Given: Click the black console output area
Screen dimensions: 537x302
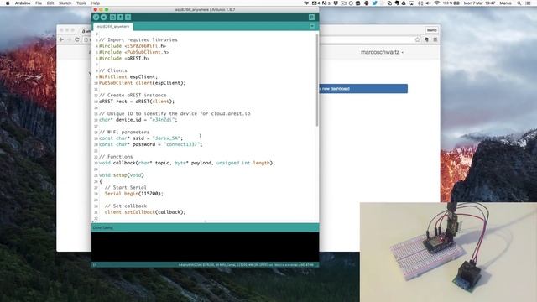Looking at the screenshot, I should 205,247.
